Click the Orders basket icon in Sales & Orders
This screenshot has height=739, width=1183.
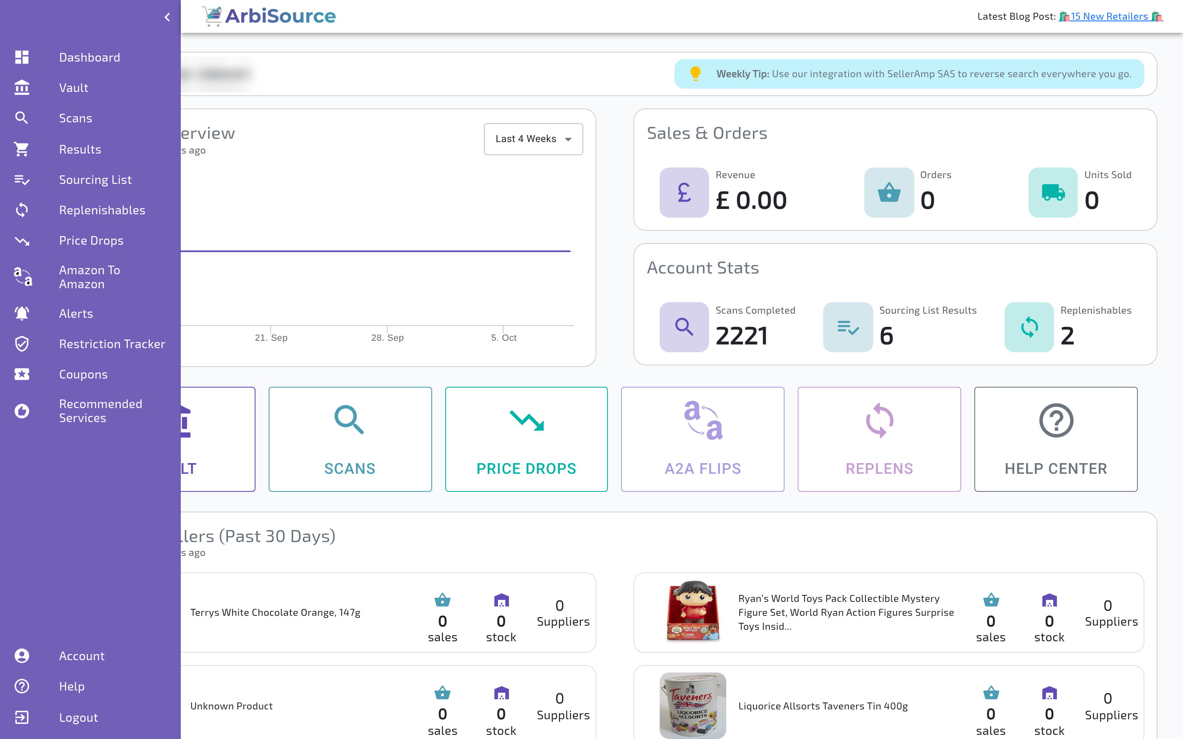(x=889, y=192)
